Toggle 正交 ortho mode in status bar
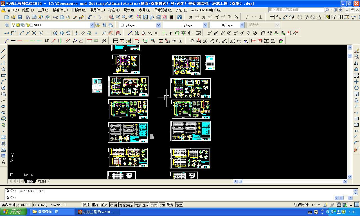Viewport: 360px width, 216px height. (x=104, y=205)
